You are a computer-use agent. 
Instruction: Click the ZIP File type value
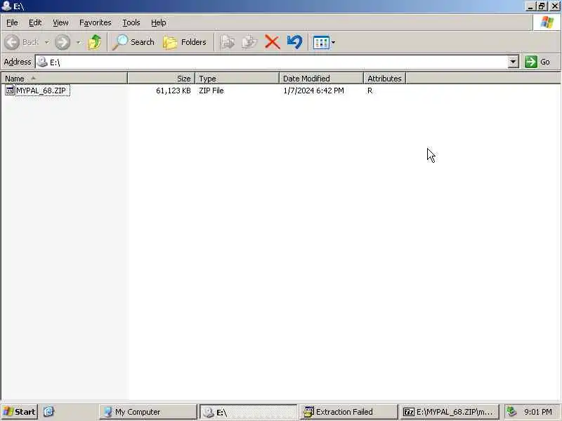[x=211, y=91]
